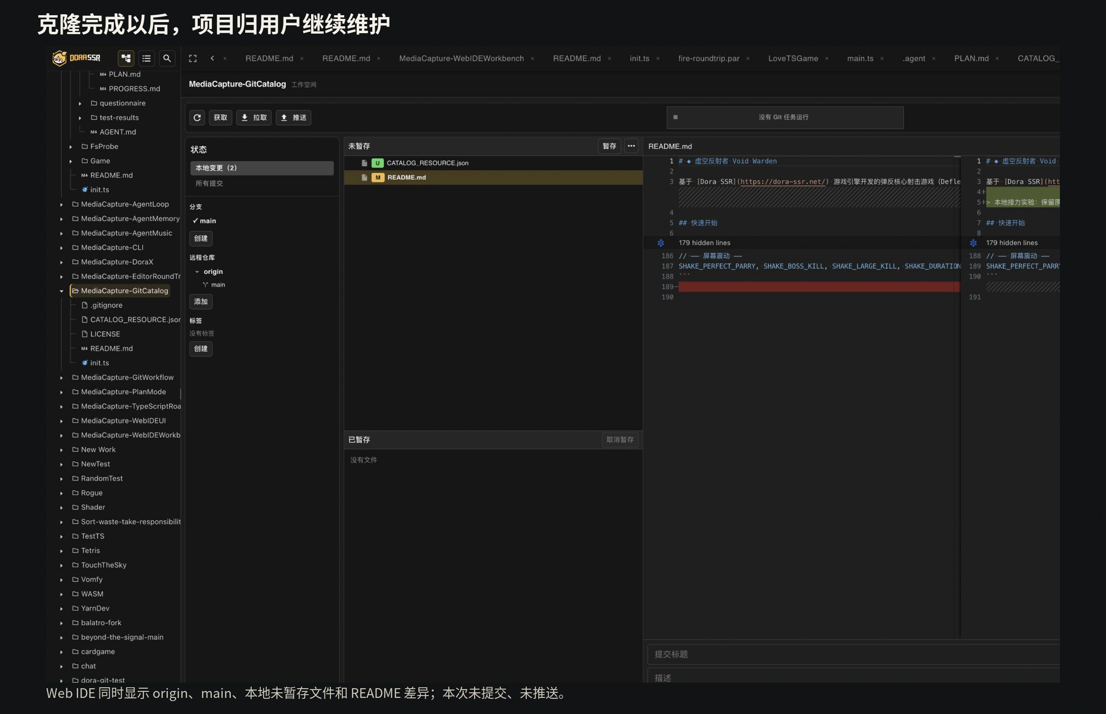Switch to MediaCapture-WebIDEWorkbench tab
The height and width of the screenshot is (714, 1106).
[461, 59]
